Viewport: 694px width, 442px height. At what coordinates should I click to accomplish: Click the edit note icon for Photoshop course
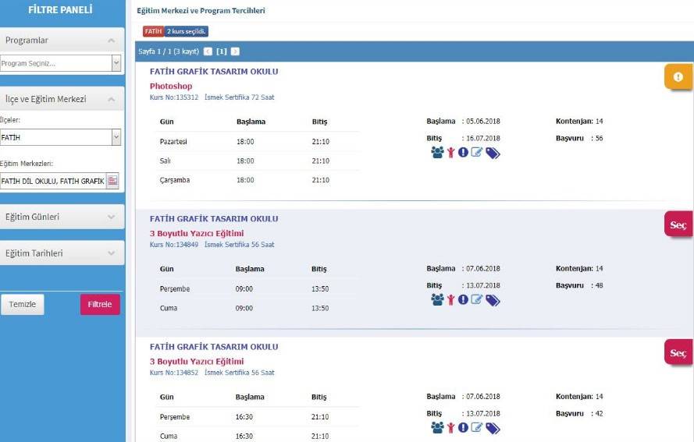point(477,153)
